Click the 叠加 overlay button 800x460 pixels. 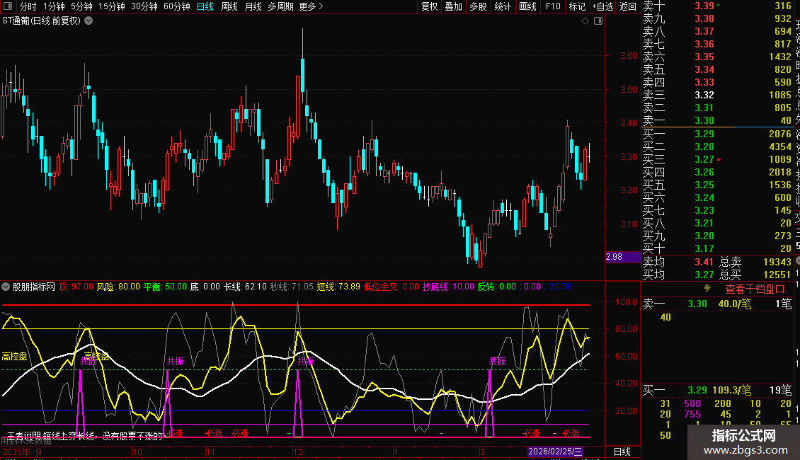coord(453,6)
